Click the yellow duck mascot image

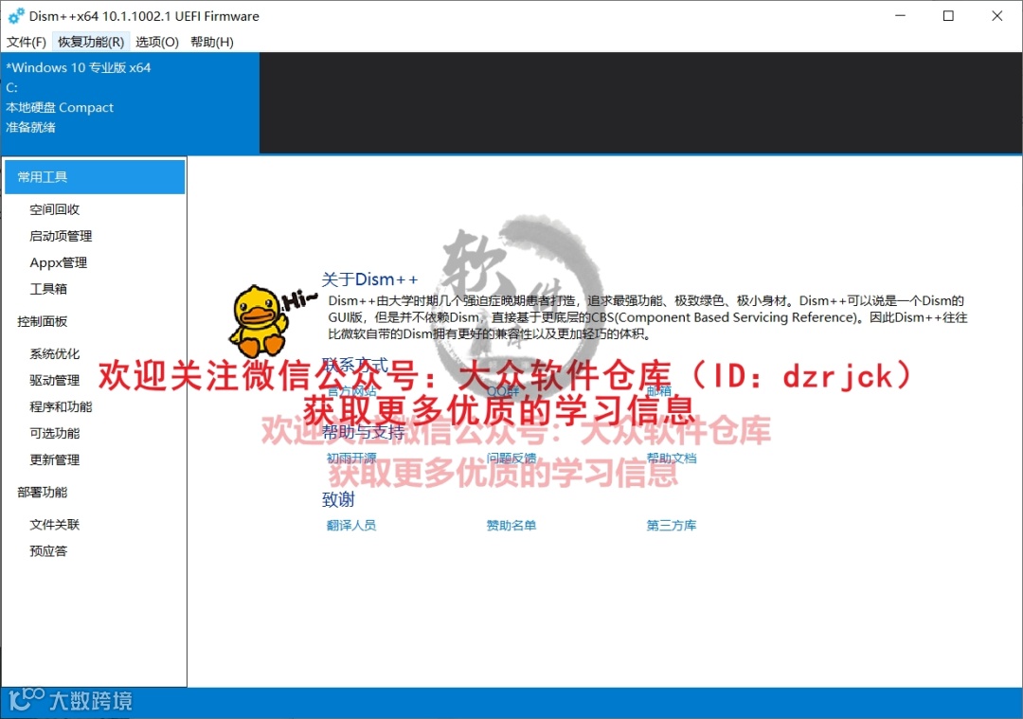coord(259,320)
